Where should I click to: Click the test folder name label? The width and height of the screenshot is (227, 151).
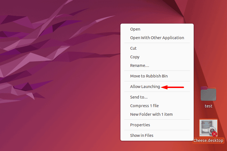pos(208,106)
